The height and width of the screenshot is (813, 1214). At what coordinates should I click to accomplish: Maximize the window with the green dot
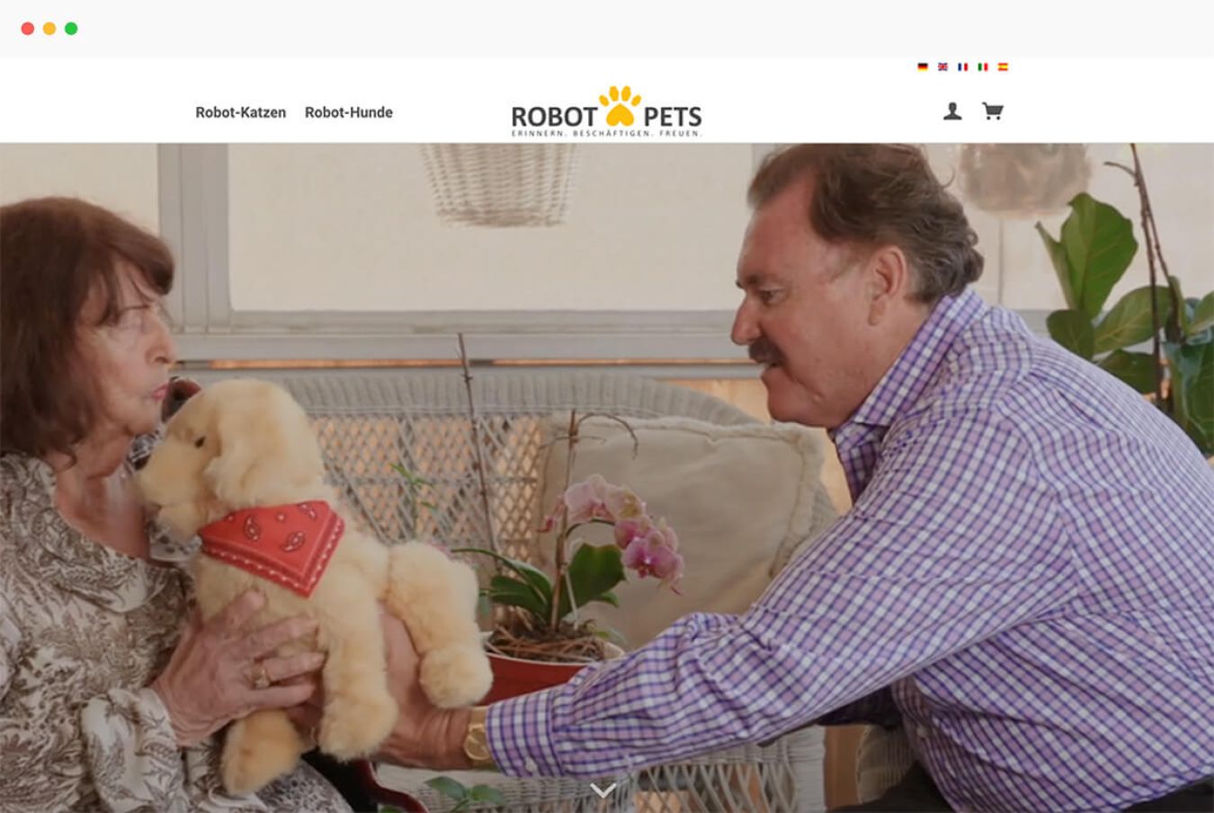click(71, 29)
